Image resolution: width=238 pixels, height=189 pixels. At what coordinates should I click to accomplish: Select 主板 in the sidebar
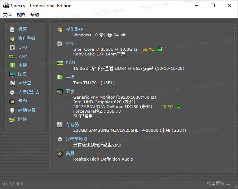click(x=23, y=65)
